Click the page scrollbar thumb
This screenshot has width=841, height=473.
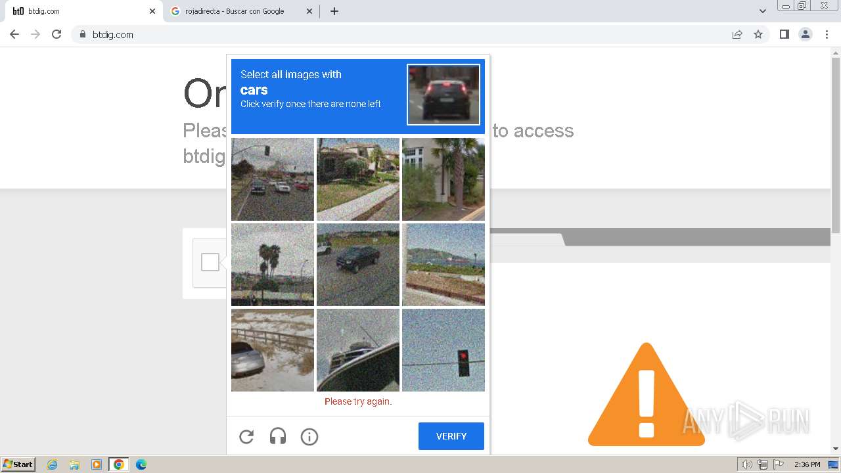point(836,145)
